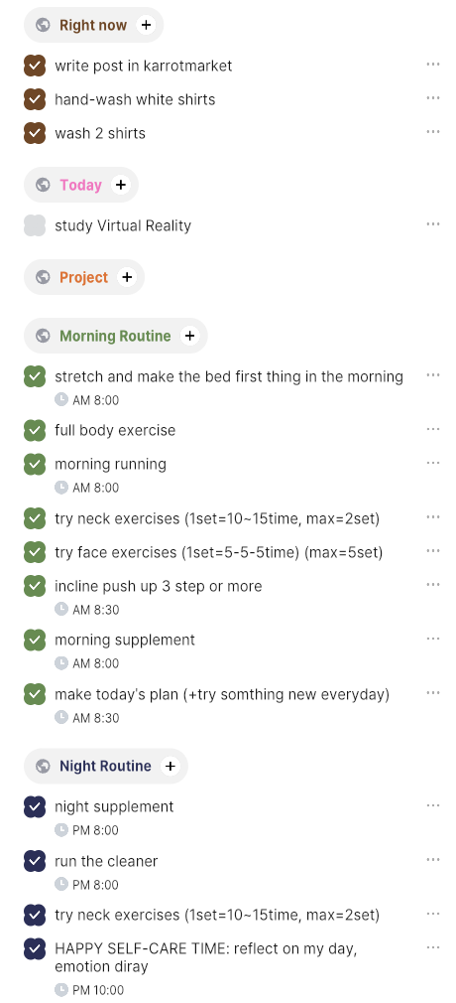Uncheck night supplement task
Image resolution: width=456 pixels, height=1003 pixels.
[x=35, y=806]
